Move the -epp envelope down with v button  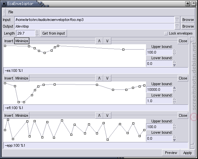[x=107, y=115]
